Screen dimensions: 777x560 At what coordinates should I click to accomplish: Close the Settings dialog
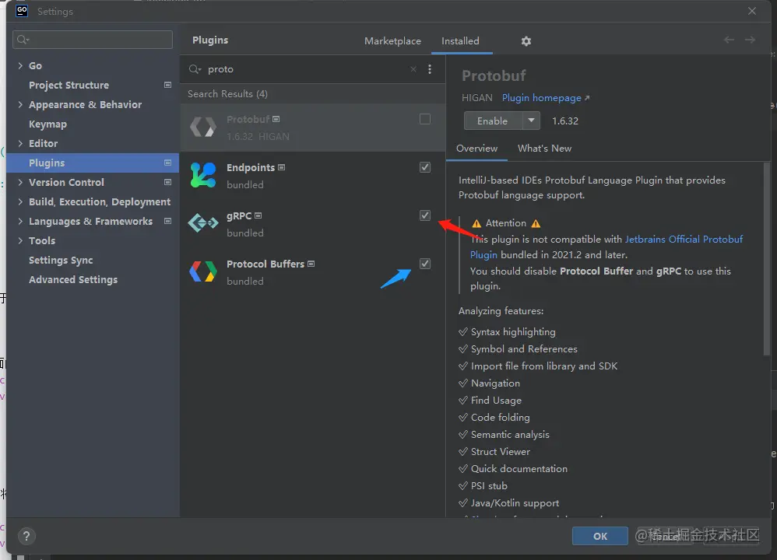[x=752, y=11]
